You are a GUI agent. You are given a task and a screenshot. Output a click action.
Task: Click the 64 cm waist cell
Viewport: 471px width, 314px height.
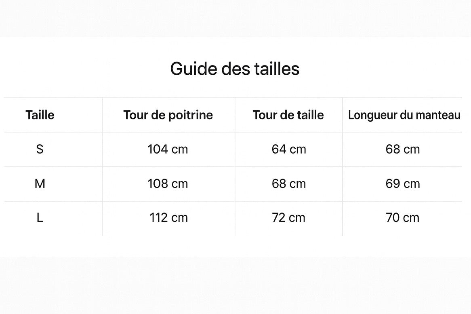click(289, 150)
